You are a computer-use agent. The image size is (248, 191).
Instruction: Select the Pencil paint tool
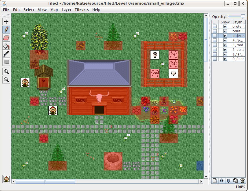coord(6,29)
